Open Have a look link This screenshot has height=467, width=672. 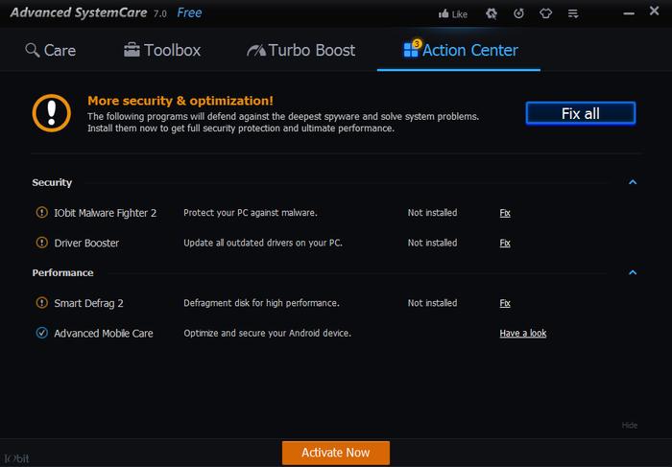point(523,333)
